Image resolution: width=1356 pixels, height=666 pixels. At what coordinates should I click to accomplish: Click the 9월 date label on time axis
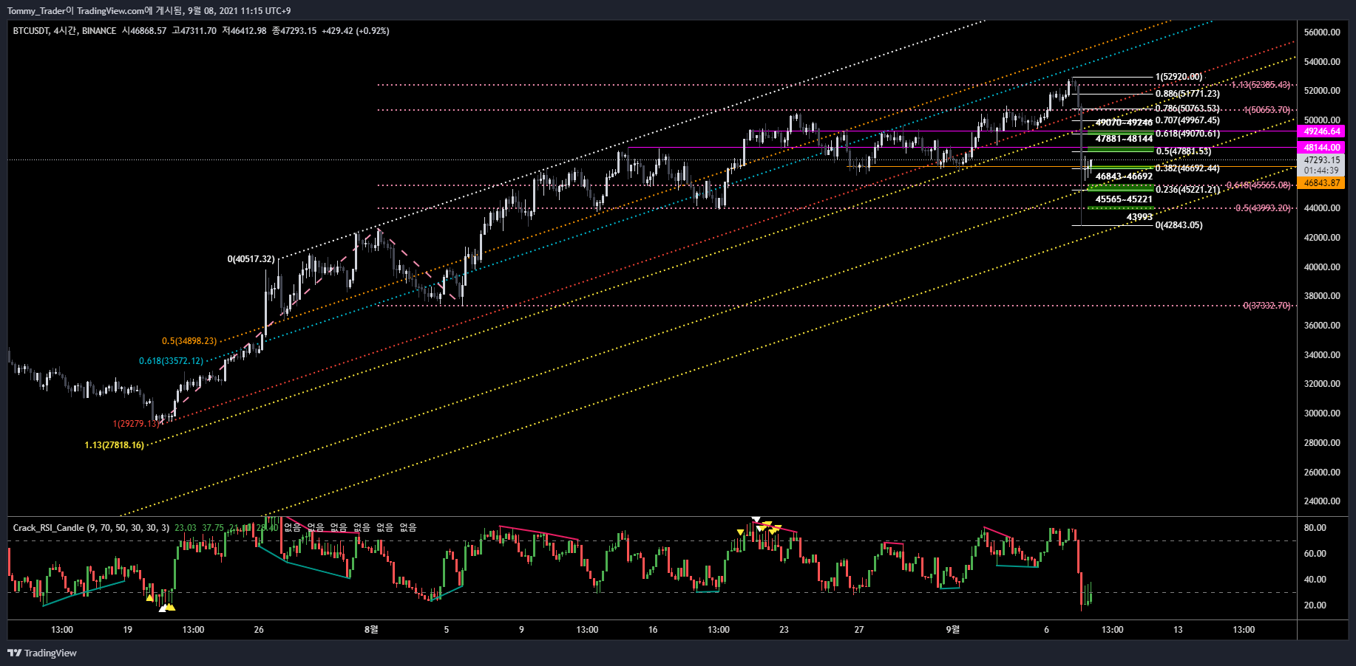[x=953, y=630]
